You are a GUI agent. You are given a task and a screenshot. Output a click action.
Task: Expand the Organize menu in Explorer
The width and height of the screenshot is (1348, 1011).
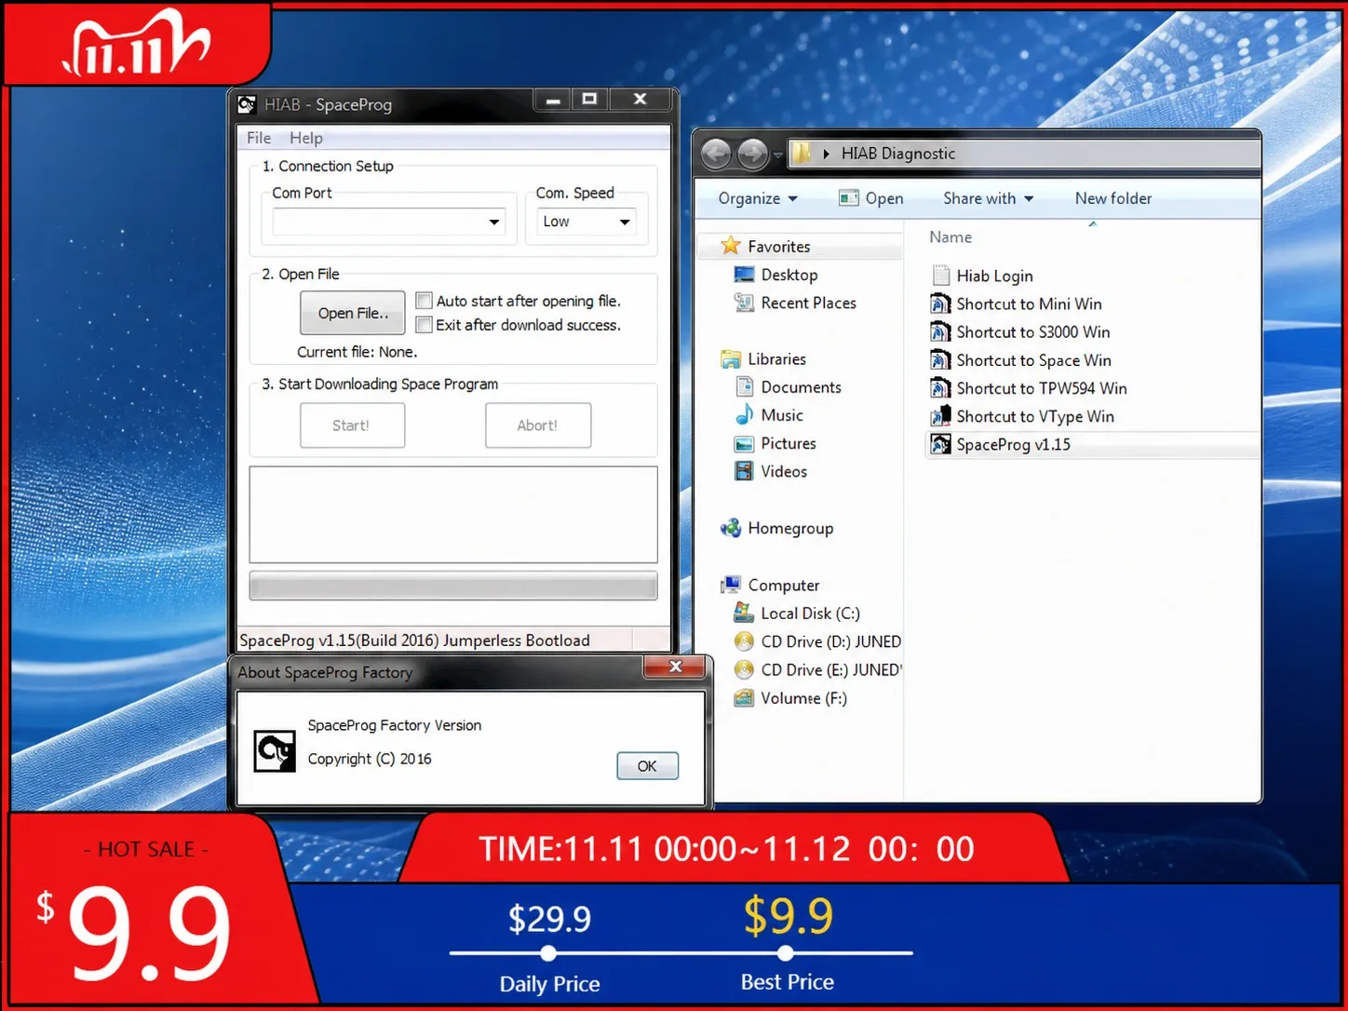point(758,198)
